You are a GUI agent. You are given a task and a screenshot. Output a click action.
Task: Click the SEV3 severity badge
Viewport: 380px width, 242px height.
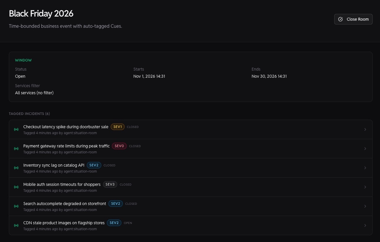pos(110,184)
